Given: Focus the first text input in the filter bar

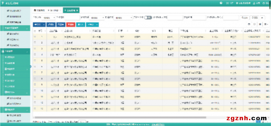Looking at the screenshot, I should click(x=72, y=18).
